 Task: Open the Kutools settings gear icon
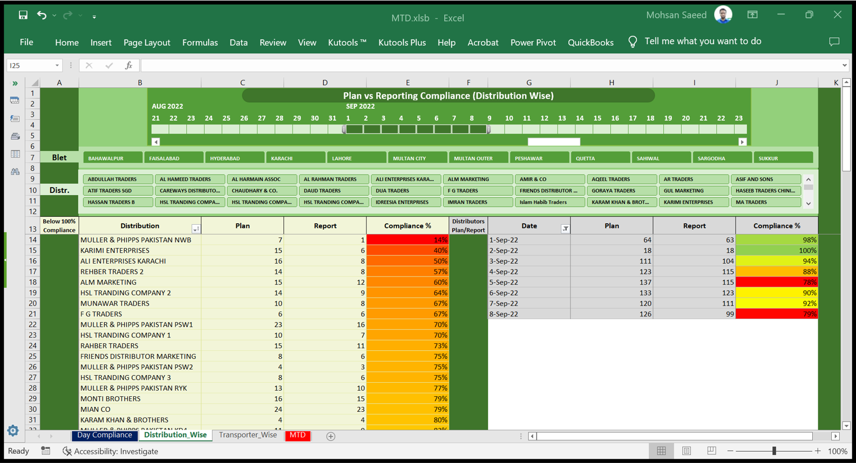point(13,431)
